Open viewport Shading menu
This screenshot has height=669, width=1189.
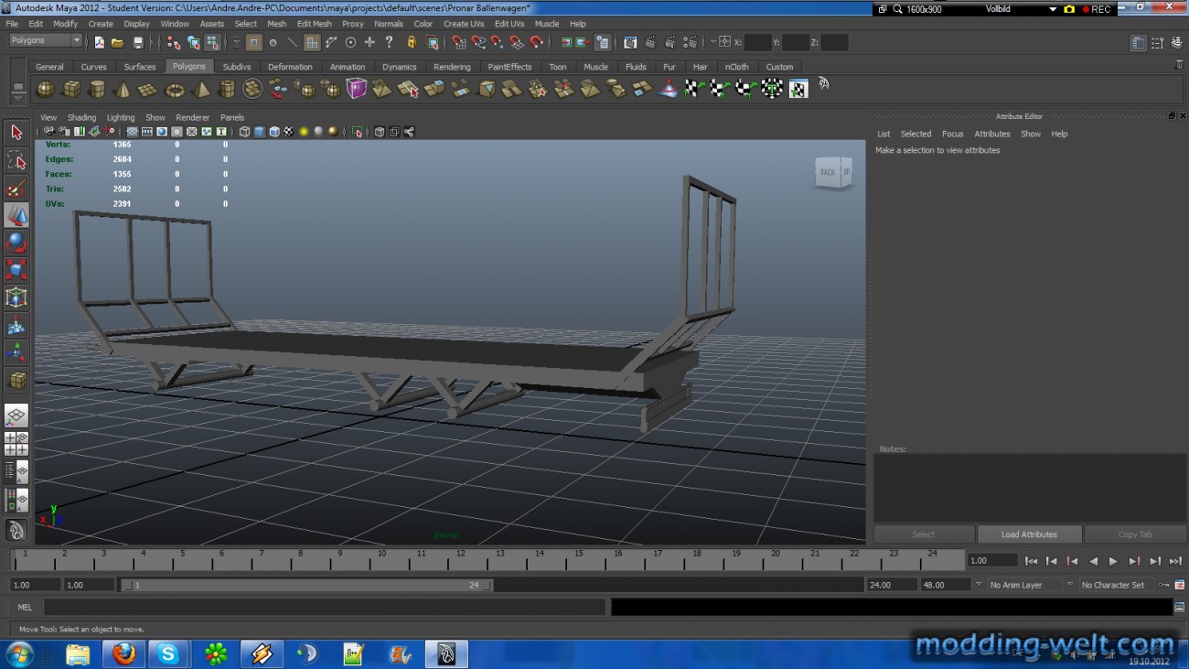[x=81, y=117]
